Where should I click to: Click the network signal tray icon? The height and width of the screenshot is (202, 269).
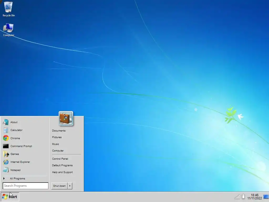[237, 197]
